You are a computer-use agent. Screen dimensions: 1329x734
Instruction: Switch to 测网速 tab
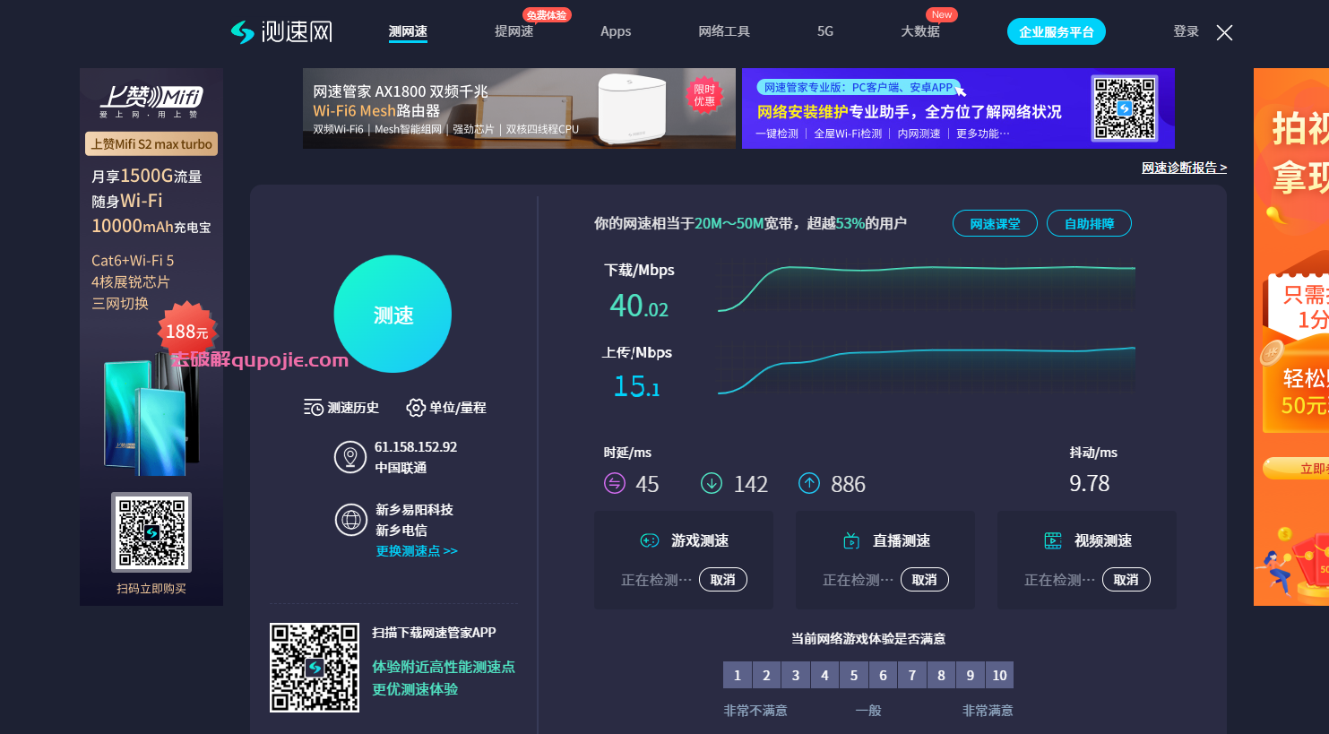[408, 31]
